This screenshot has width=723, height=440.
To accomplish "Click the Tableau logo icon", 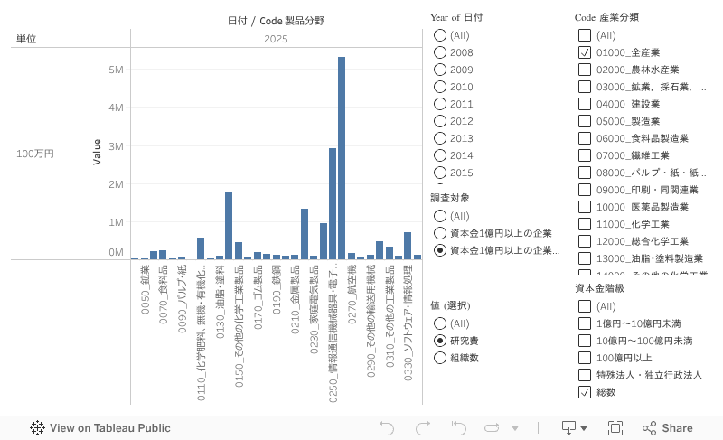I will pos(37,428).
